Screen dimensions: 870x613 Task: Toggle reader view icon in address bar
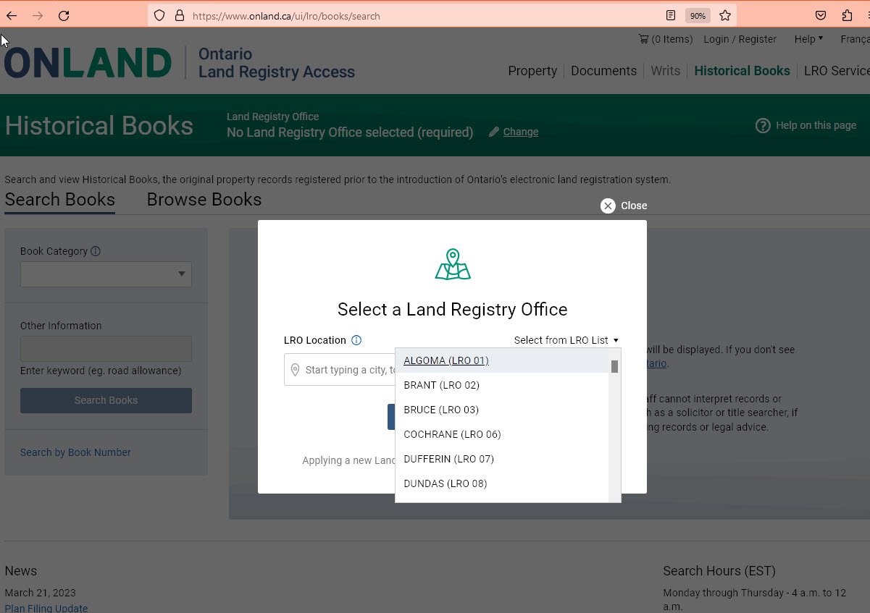coord(671,15)
